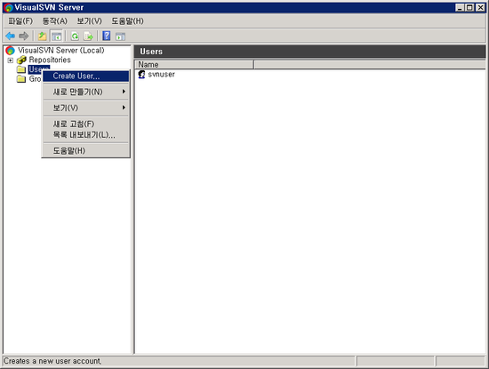This screenshot has height=369, width=489.
Task: Open the 보기(V) menu bar item
Action: click(x=90, y=21)
